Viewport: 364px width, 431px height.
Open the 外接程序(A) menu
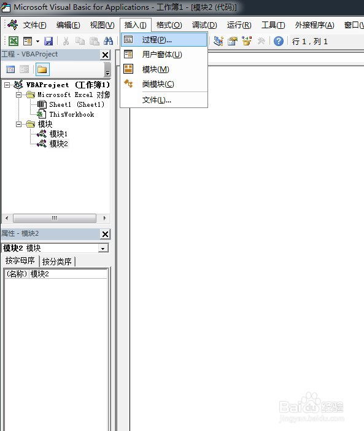[x=314, y=25]
